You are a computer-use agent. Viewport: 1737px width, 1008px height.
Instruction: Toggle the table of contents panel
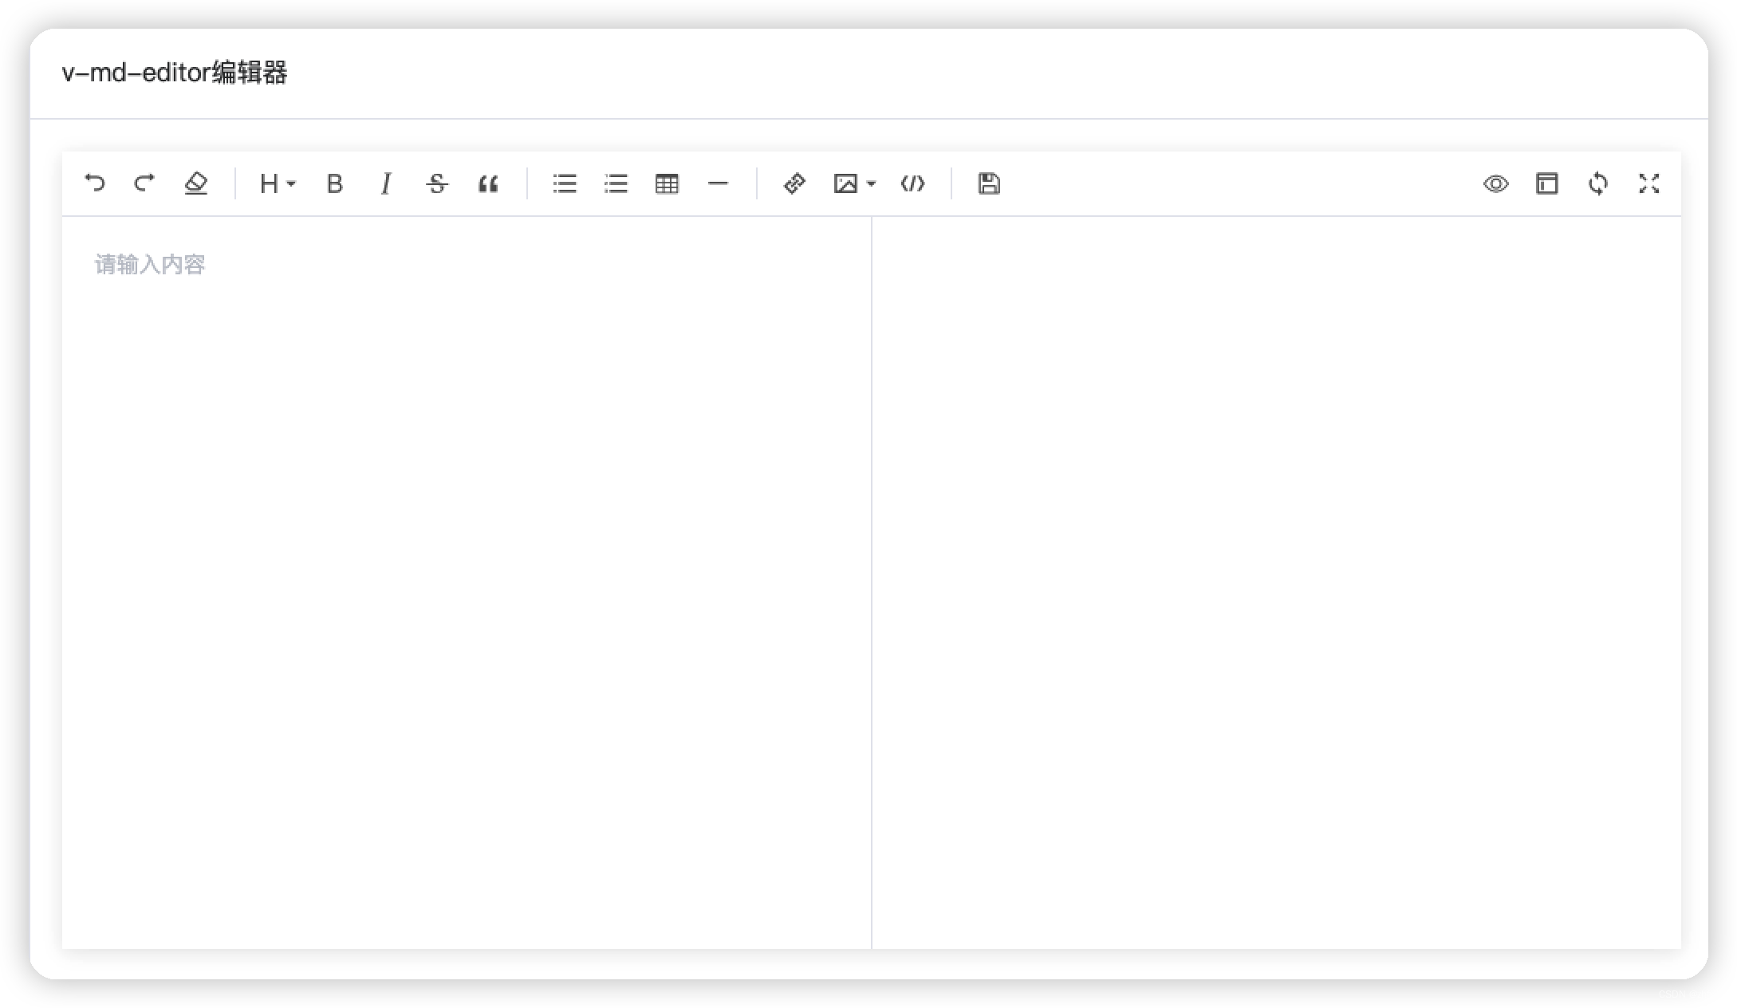coord(1546,183)
